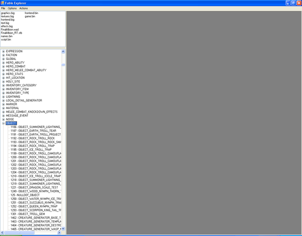Expand the HIT_LOCATION tree node

(x=3, y=78)
